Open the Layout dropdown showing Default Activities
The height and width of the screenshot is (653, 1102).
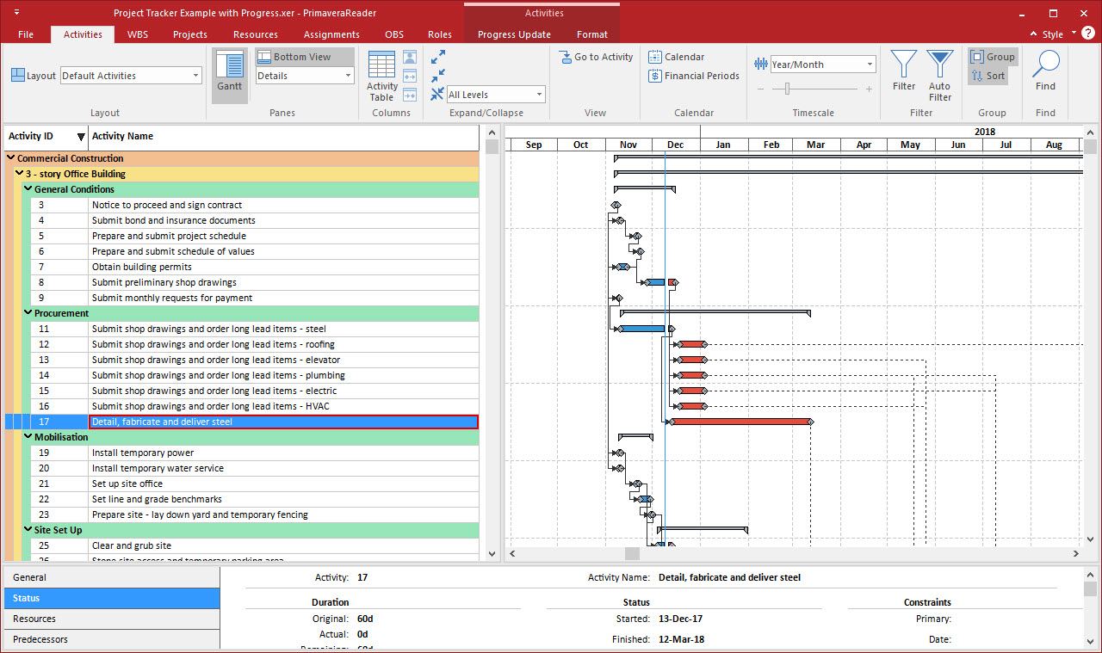click(131, 76)
